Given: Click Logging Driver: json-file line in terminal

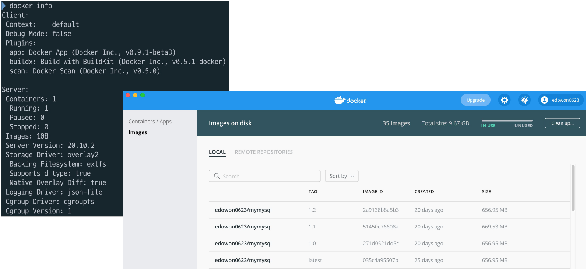Looking at the screenshot, I should point(54,192).
